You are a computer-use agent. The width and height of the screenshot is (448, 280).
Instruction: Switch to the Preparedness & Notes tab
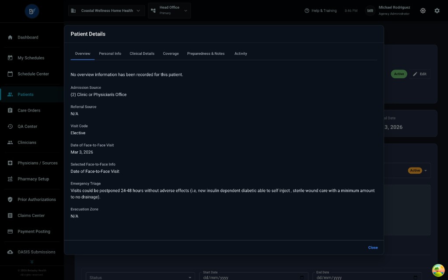(x=206, y=54)
